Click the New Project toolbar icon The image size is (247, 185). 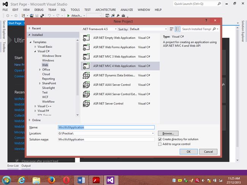point(23,16)
